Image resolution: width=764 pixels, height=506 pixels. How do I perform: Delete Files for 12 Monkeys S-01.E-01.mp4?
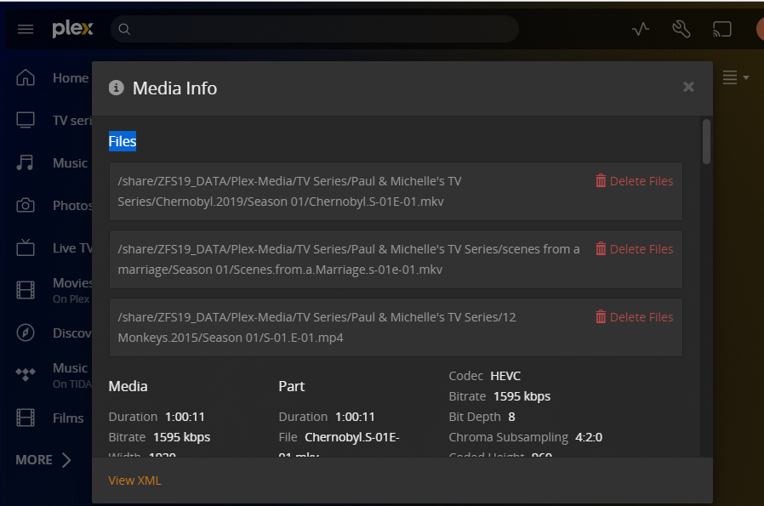point(635,317)
